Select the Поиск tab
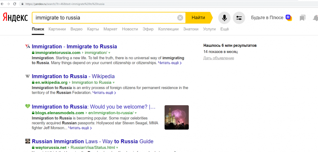The height and width of the screenshot is (152, 318). pos(38,29)
